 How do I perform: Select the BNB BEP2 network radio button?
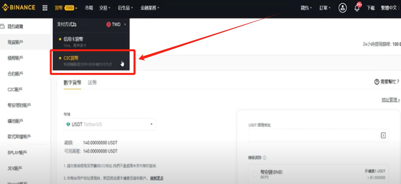(x=255, y=174)
